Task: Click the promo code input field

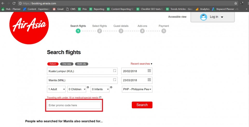Action: (74, 105)
